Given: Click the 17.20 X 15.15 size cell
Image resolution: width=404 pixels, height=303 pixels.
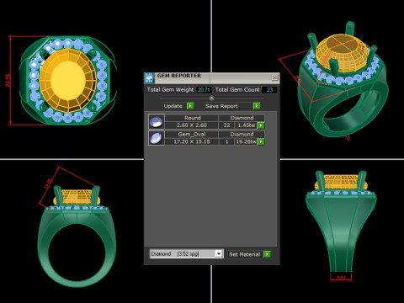Looking at the screenshot, I should tap(192, 141).
